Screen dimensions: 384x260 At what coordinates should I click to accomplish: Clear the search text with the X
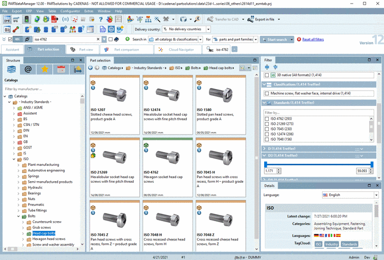coord(98,39)
